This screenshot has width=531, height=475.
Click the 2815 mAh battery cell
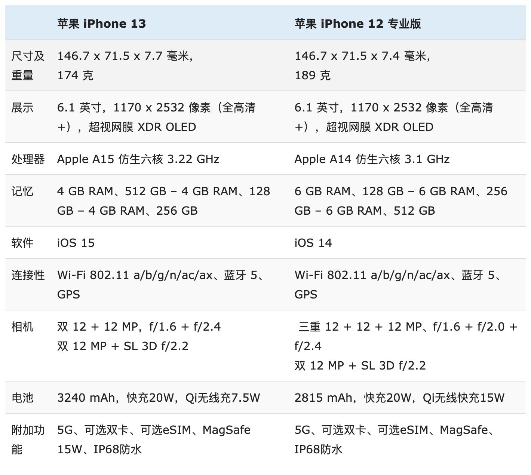click(400, 398)
